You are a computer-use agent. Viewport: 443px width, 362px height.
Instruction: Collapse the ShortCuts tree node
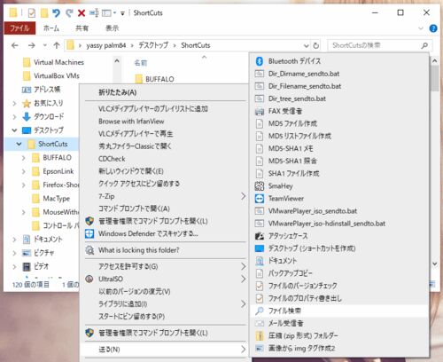pyautogui.click(x=19, y=144)
